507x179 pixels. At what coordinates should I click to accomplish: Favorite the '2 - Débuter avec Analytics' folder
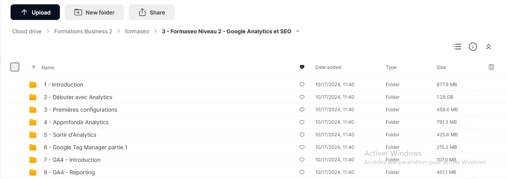point(302,97)
